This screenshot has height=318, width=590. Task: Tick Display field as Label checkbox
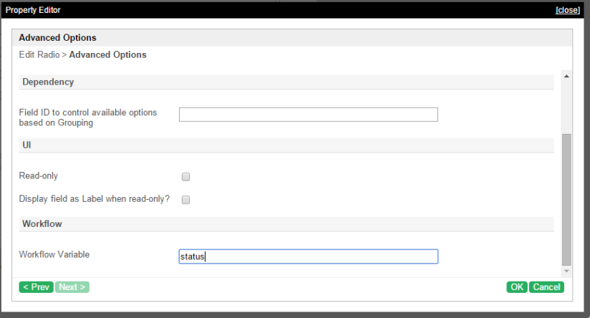pyautogui.click(x=185, y=200)
